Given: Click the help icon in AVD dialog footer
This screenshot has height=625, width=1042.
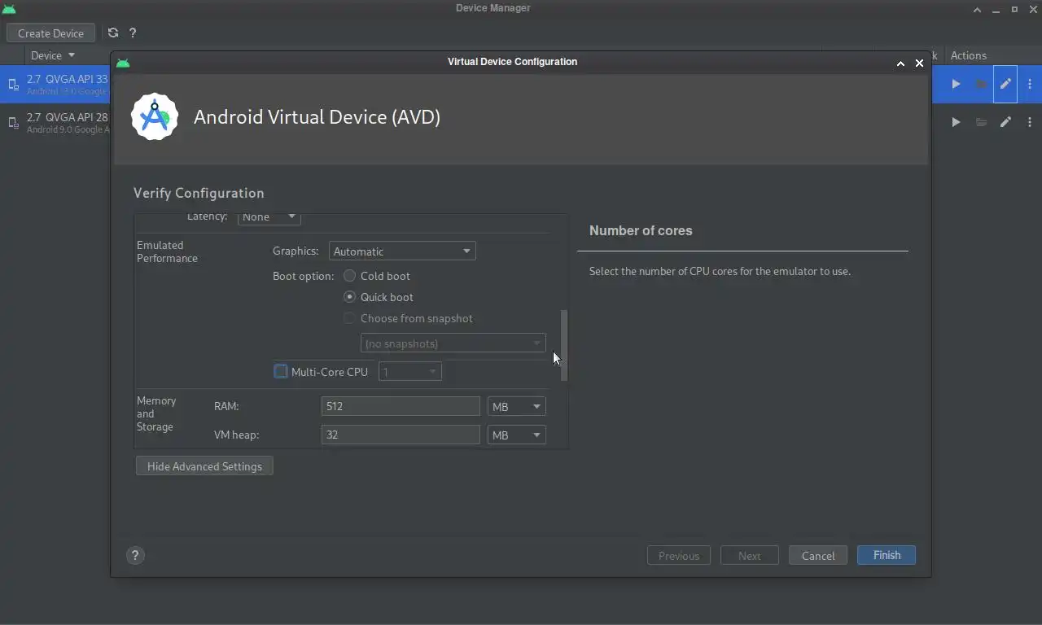Looking at the screenshot, I should (x=135, y=555).
